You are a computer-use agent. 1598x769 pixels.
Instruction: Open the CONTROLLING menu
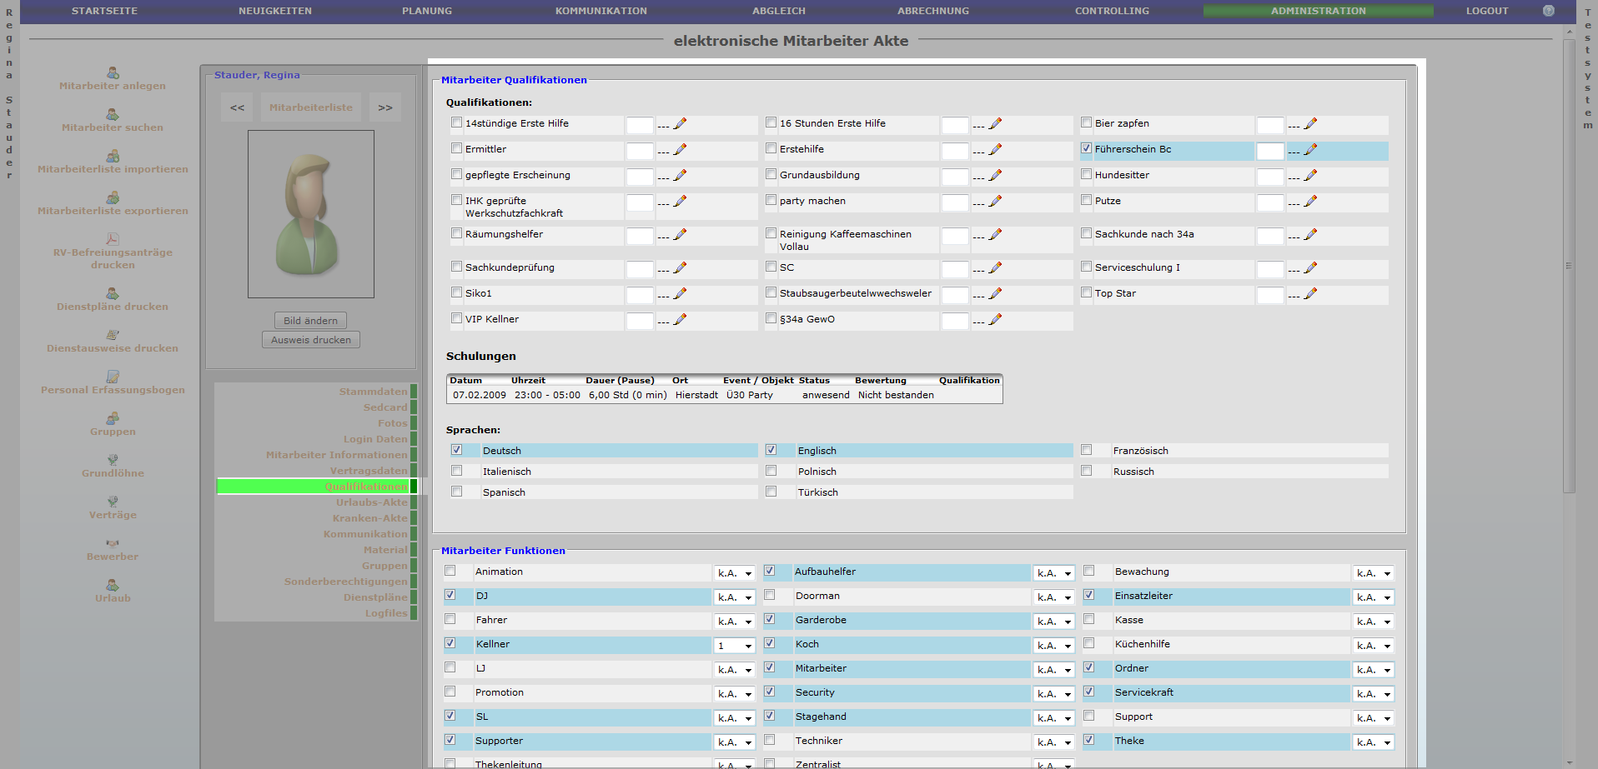pos(1112,11)
